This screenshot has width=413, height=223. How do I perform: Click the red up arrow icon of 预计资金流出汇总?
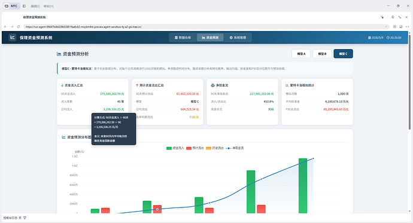(137, 85)
